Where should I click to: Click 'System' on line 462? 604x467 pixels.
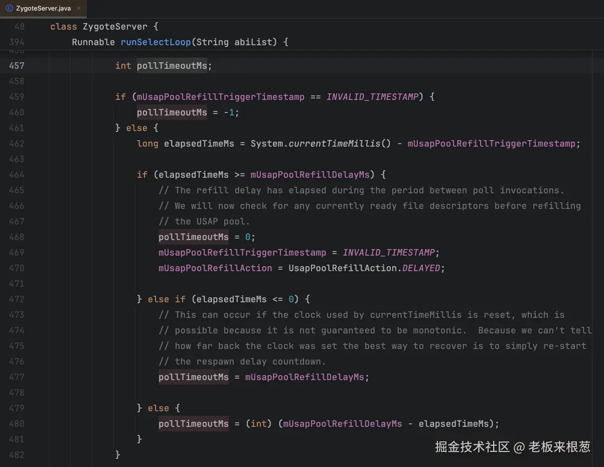(267, 144)
